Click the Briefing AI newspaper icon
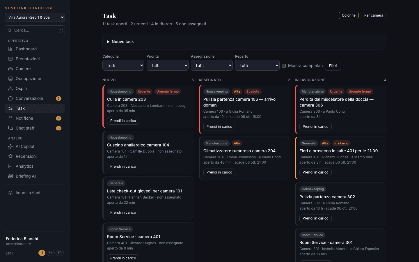 10,176
